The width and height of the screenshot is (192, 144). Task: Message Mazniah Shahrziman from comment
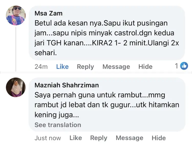point(130,138)
